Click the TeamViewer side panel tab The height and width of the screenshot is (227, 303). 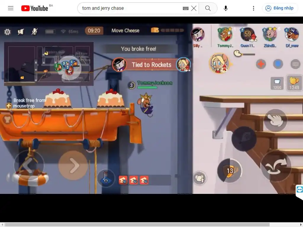(x=299, y=190)
